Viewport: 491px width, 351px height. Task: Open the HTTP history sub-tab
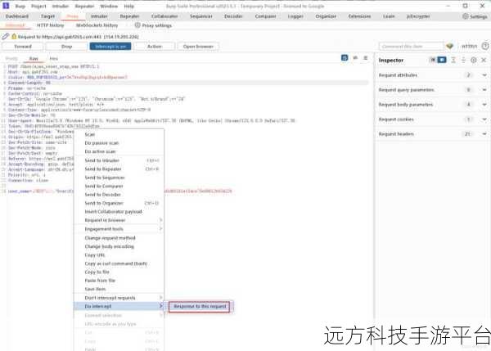pos(50,25)
